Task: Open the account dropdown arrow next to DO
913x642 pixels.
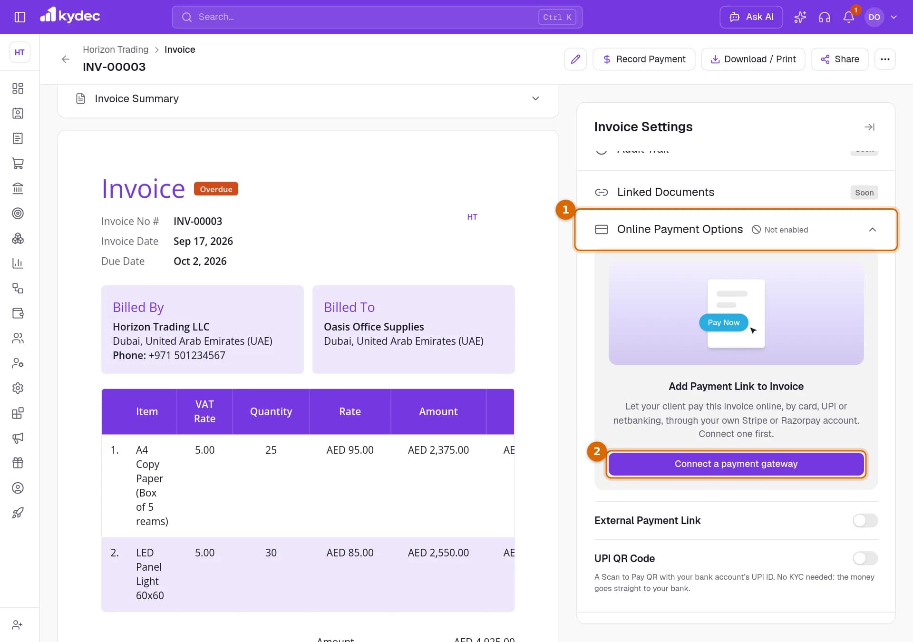Action: click(894, 17)
